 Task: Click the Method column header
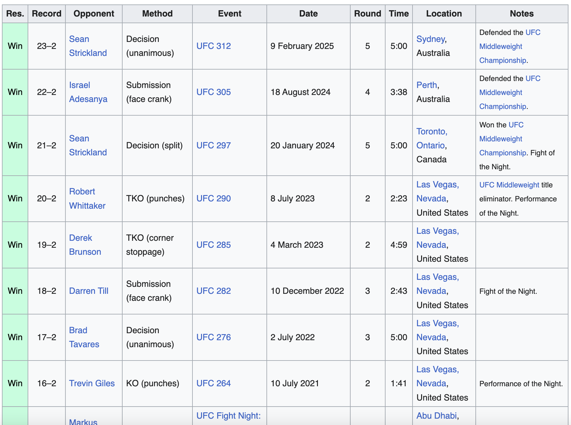click(x=158, y=14)
